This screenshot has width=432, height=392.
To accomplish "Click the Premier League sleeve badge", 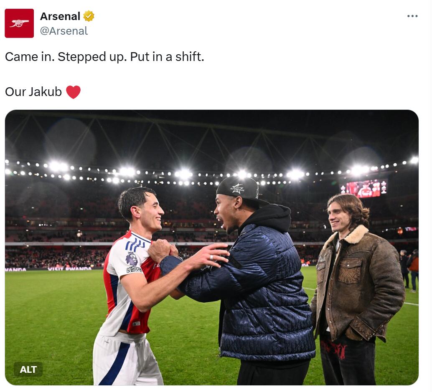I will 132,259.
